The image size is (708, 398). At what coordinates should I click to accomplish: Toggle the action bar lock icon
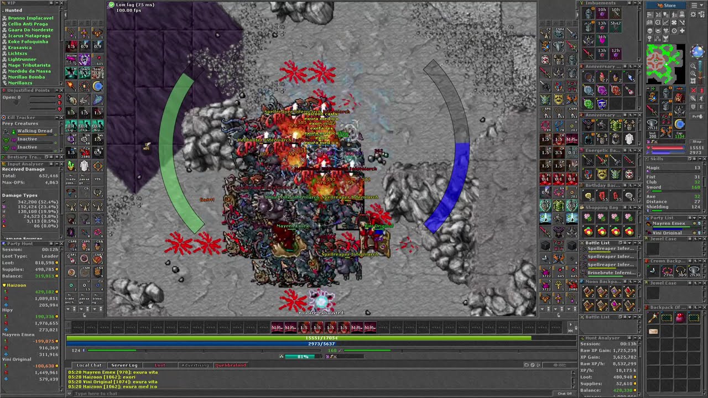pyautogui.click(x=576, y=328)
